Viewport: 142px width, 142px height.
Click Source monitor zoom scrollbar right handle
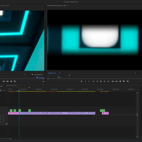[43, 79]
